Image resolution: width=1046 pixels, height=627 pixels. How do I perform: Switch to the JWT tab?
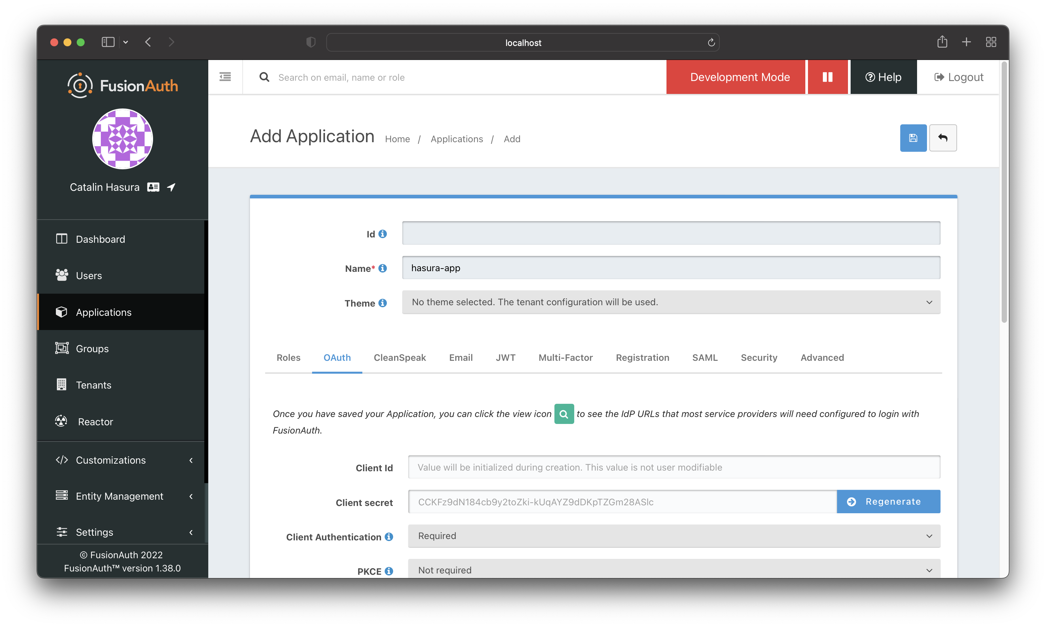pyautogui.click(x=506, y=357)
